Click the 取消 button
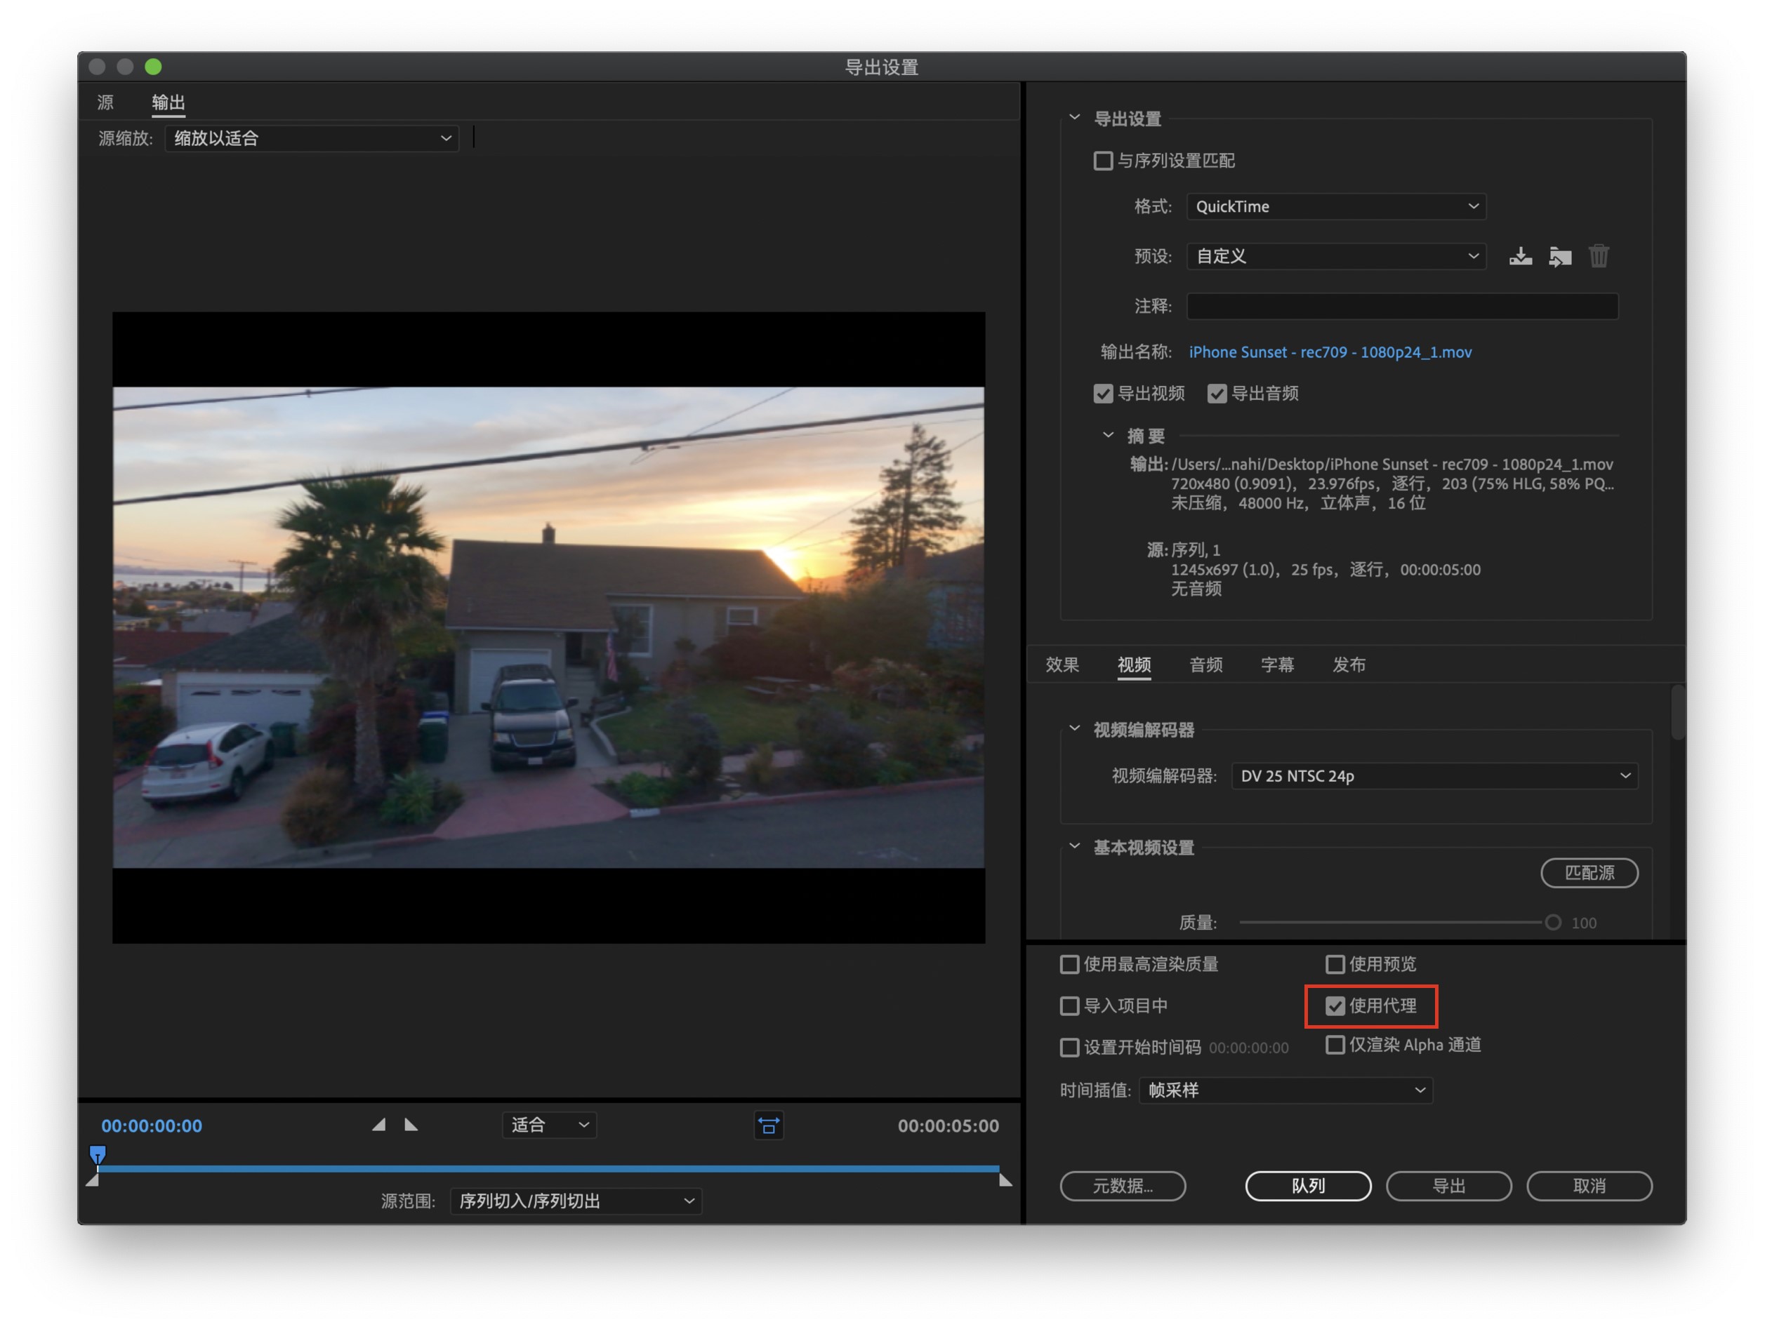Image resolution: width=1765 pixels, height=1329 pixels. click(x=1589, y=1185)
